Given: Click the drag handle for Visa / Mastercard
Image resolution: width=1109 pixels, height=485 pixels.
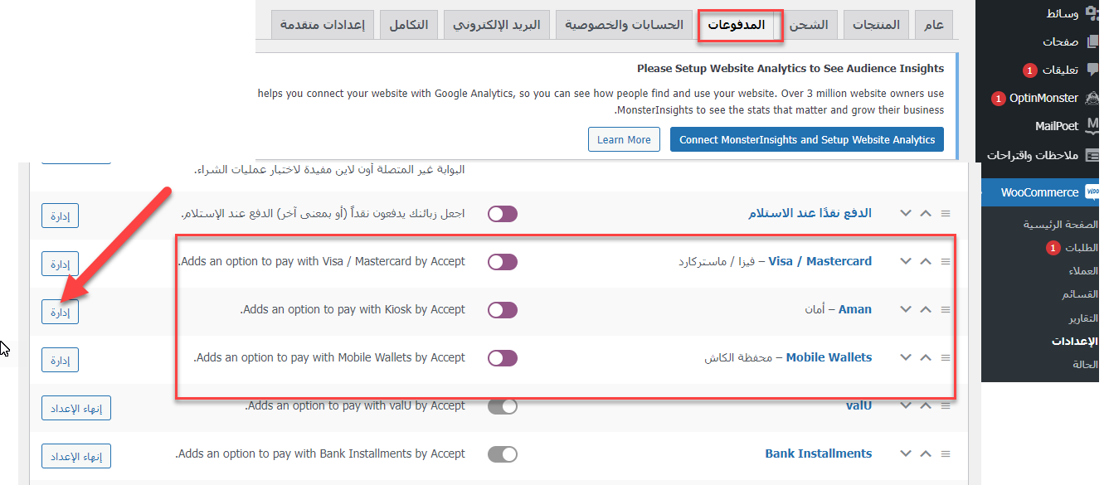Looking at the screenshot, I should (x=946, y=262).
